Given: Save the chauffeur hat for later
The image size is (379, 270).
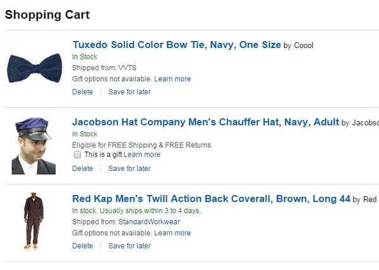Looking at the screenshot, I should [x=129, y=168].
